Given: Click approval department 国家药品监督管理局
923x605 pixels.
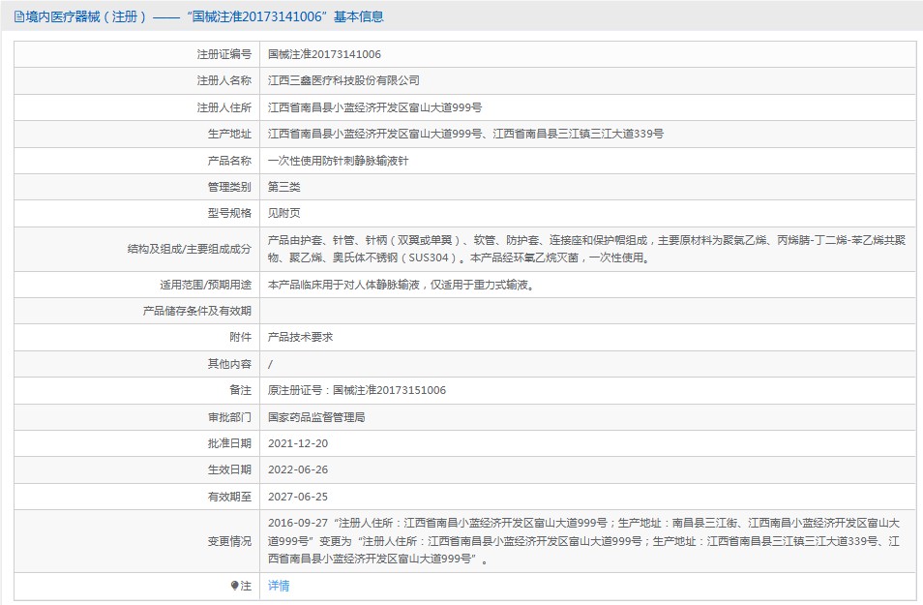Looking at the screenshot, I should pos(316,417).
